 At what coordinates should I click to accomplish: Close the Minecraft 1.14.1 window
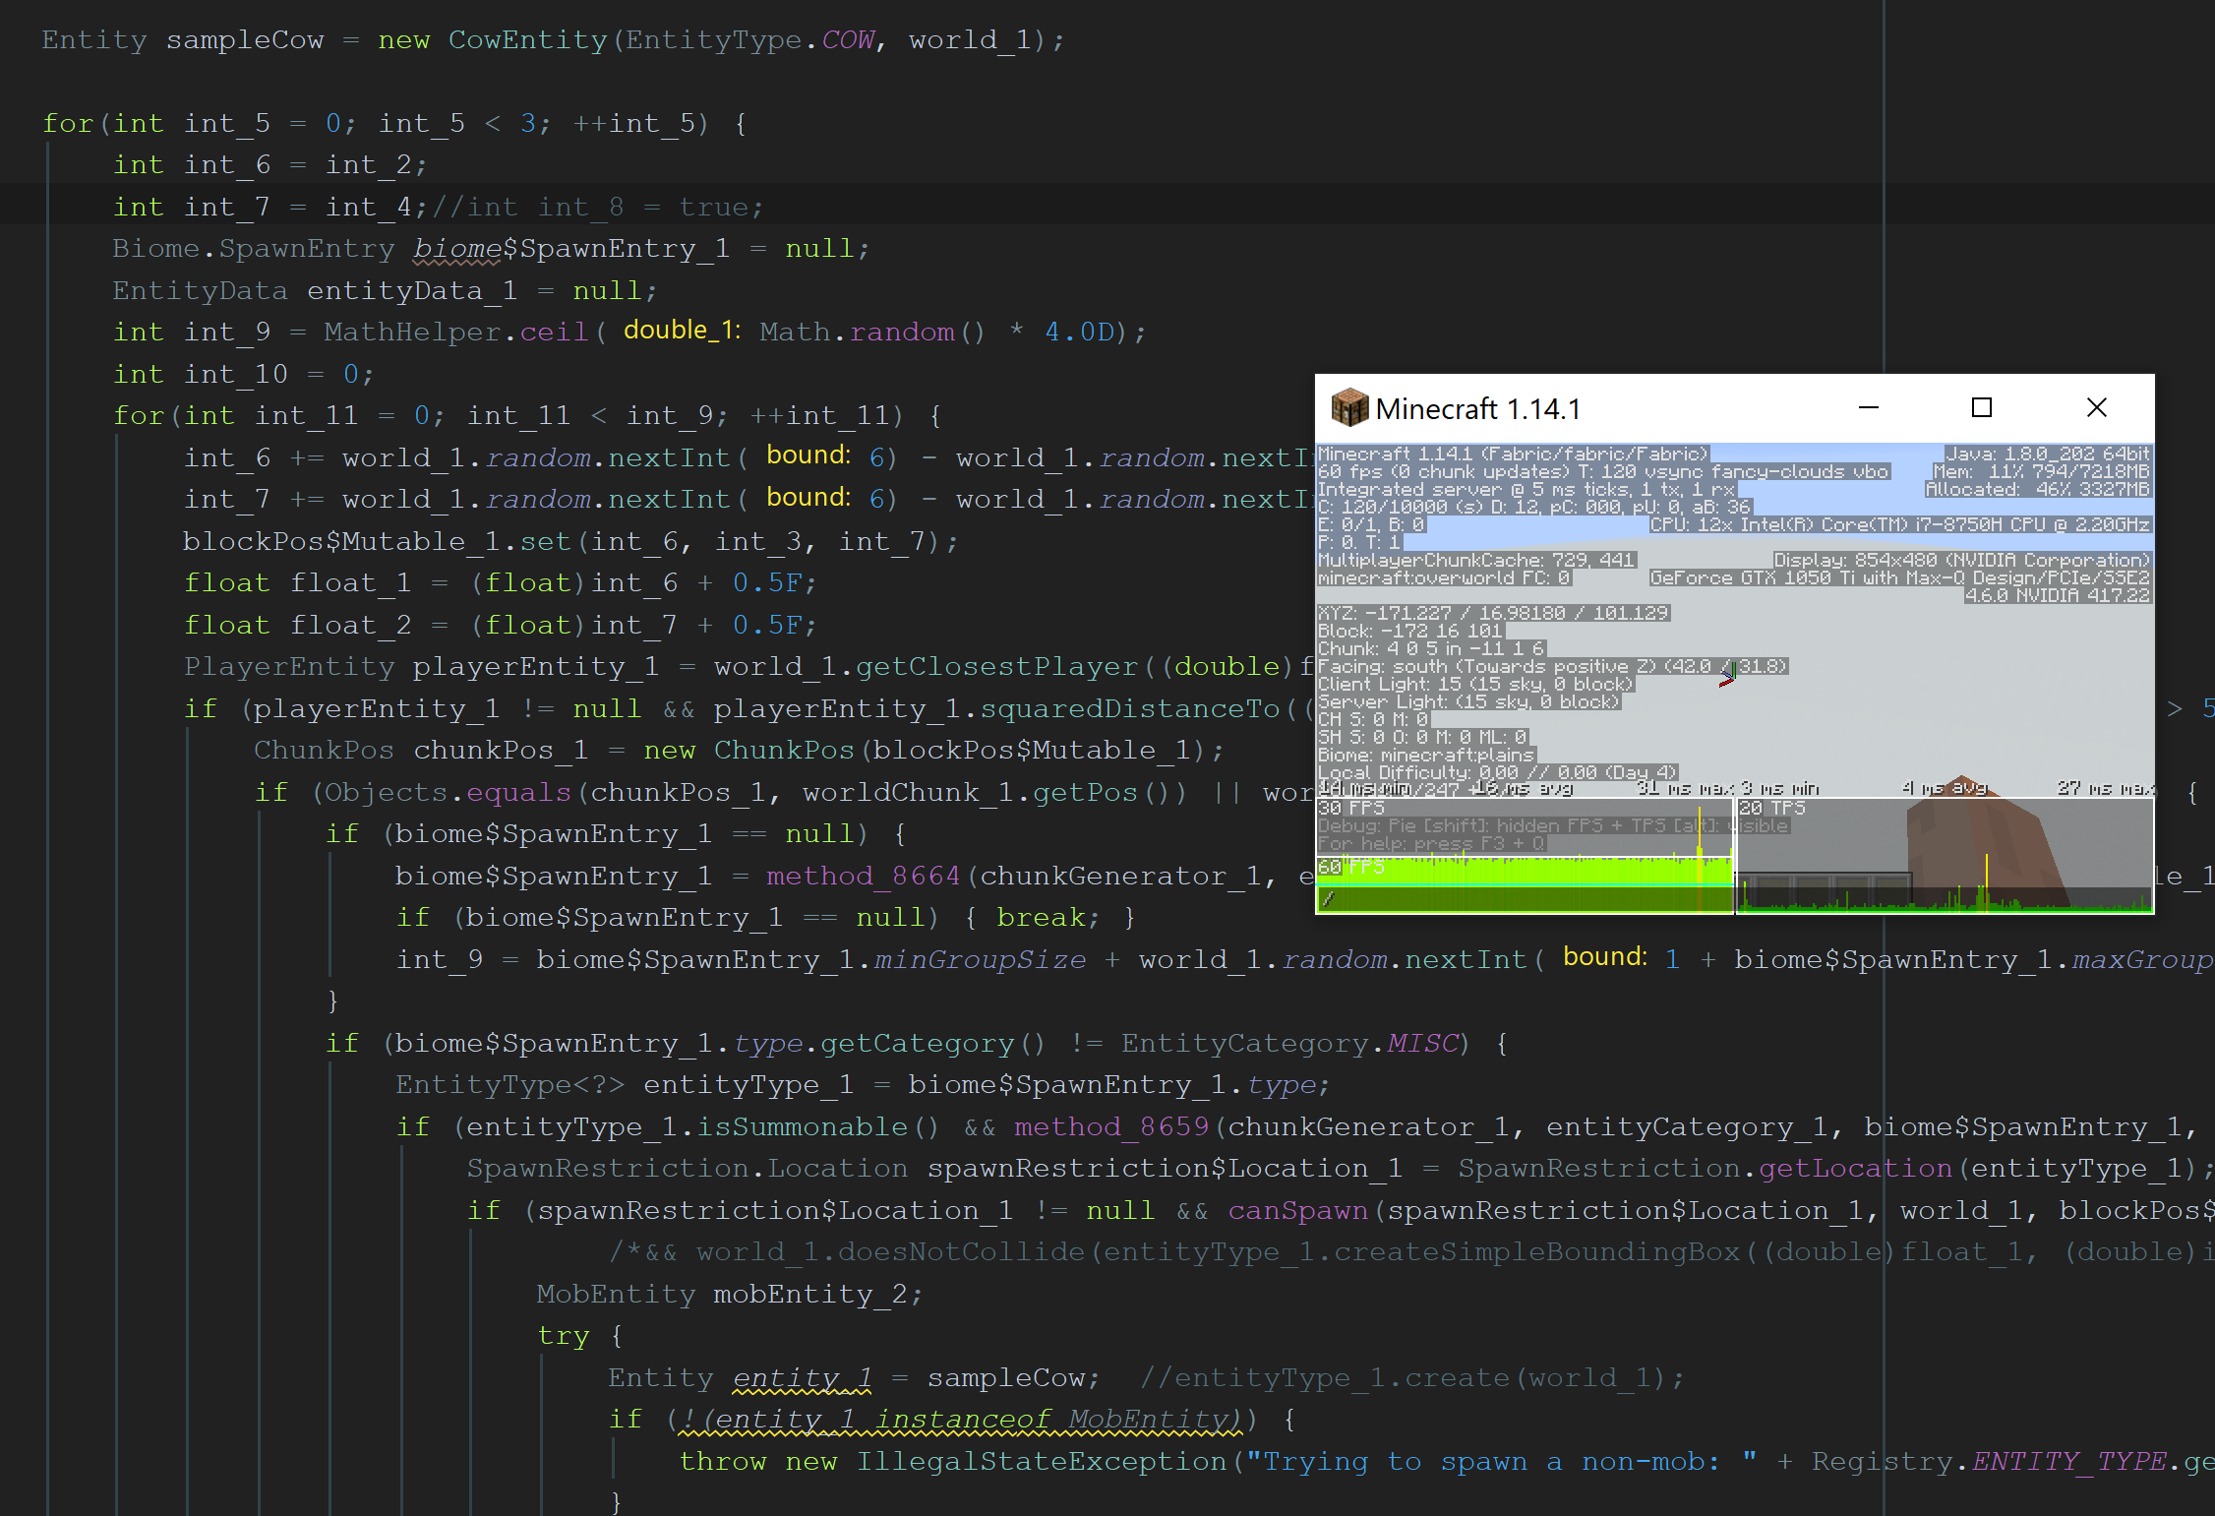(2097, 407)
